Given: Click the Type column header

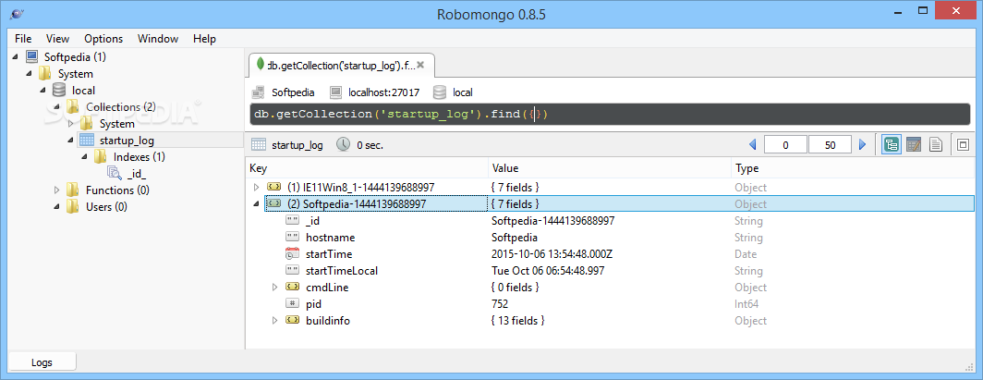Looking at the screenshot, I should pos(853,168).
